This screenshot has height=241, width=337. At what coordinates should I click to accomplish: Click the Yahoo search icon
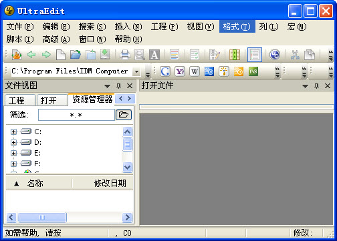(180, 71)
